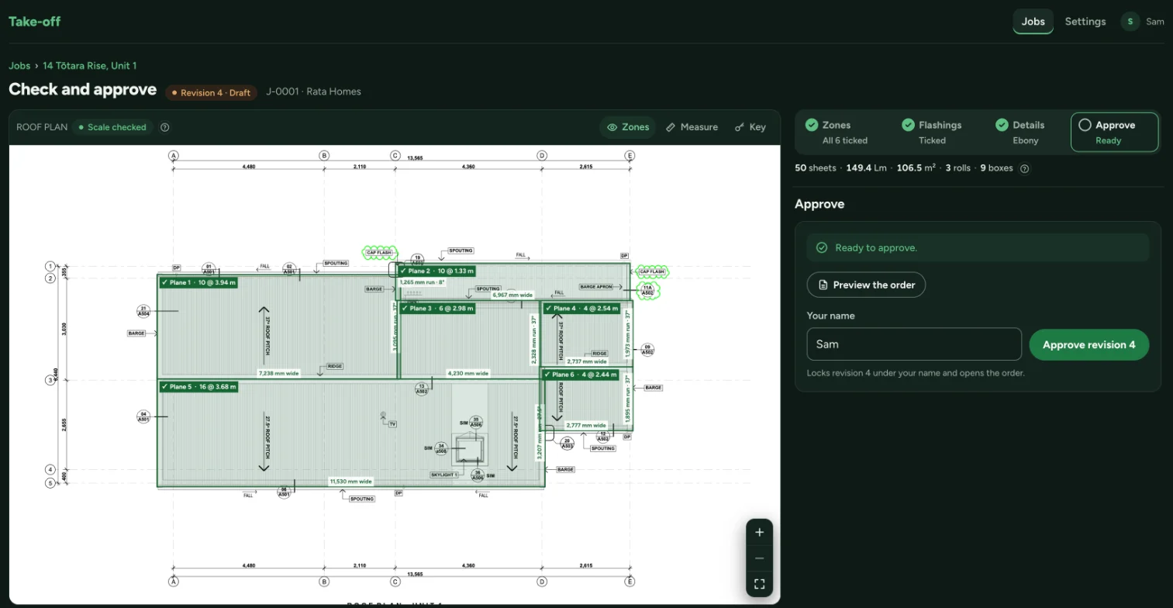The image size is (1173, 608).
Task: Select the Plane 6 zone label
Action: click(x=581, y=375)
